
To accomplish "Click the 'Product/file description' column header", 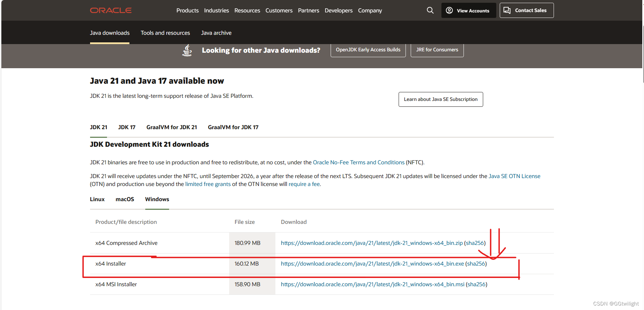I will pos(126,222).
